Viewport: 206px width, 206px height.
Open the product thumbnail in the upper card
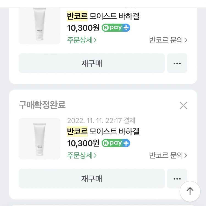39,25
